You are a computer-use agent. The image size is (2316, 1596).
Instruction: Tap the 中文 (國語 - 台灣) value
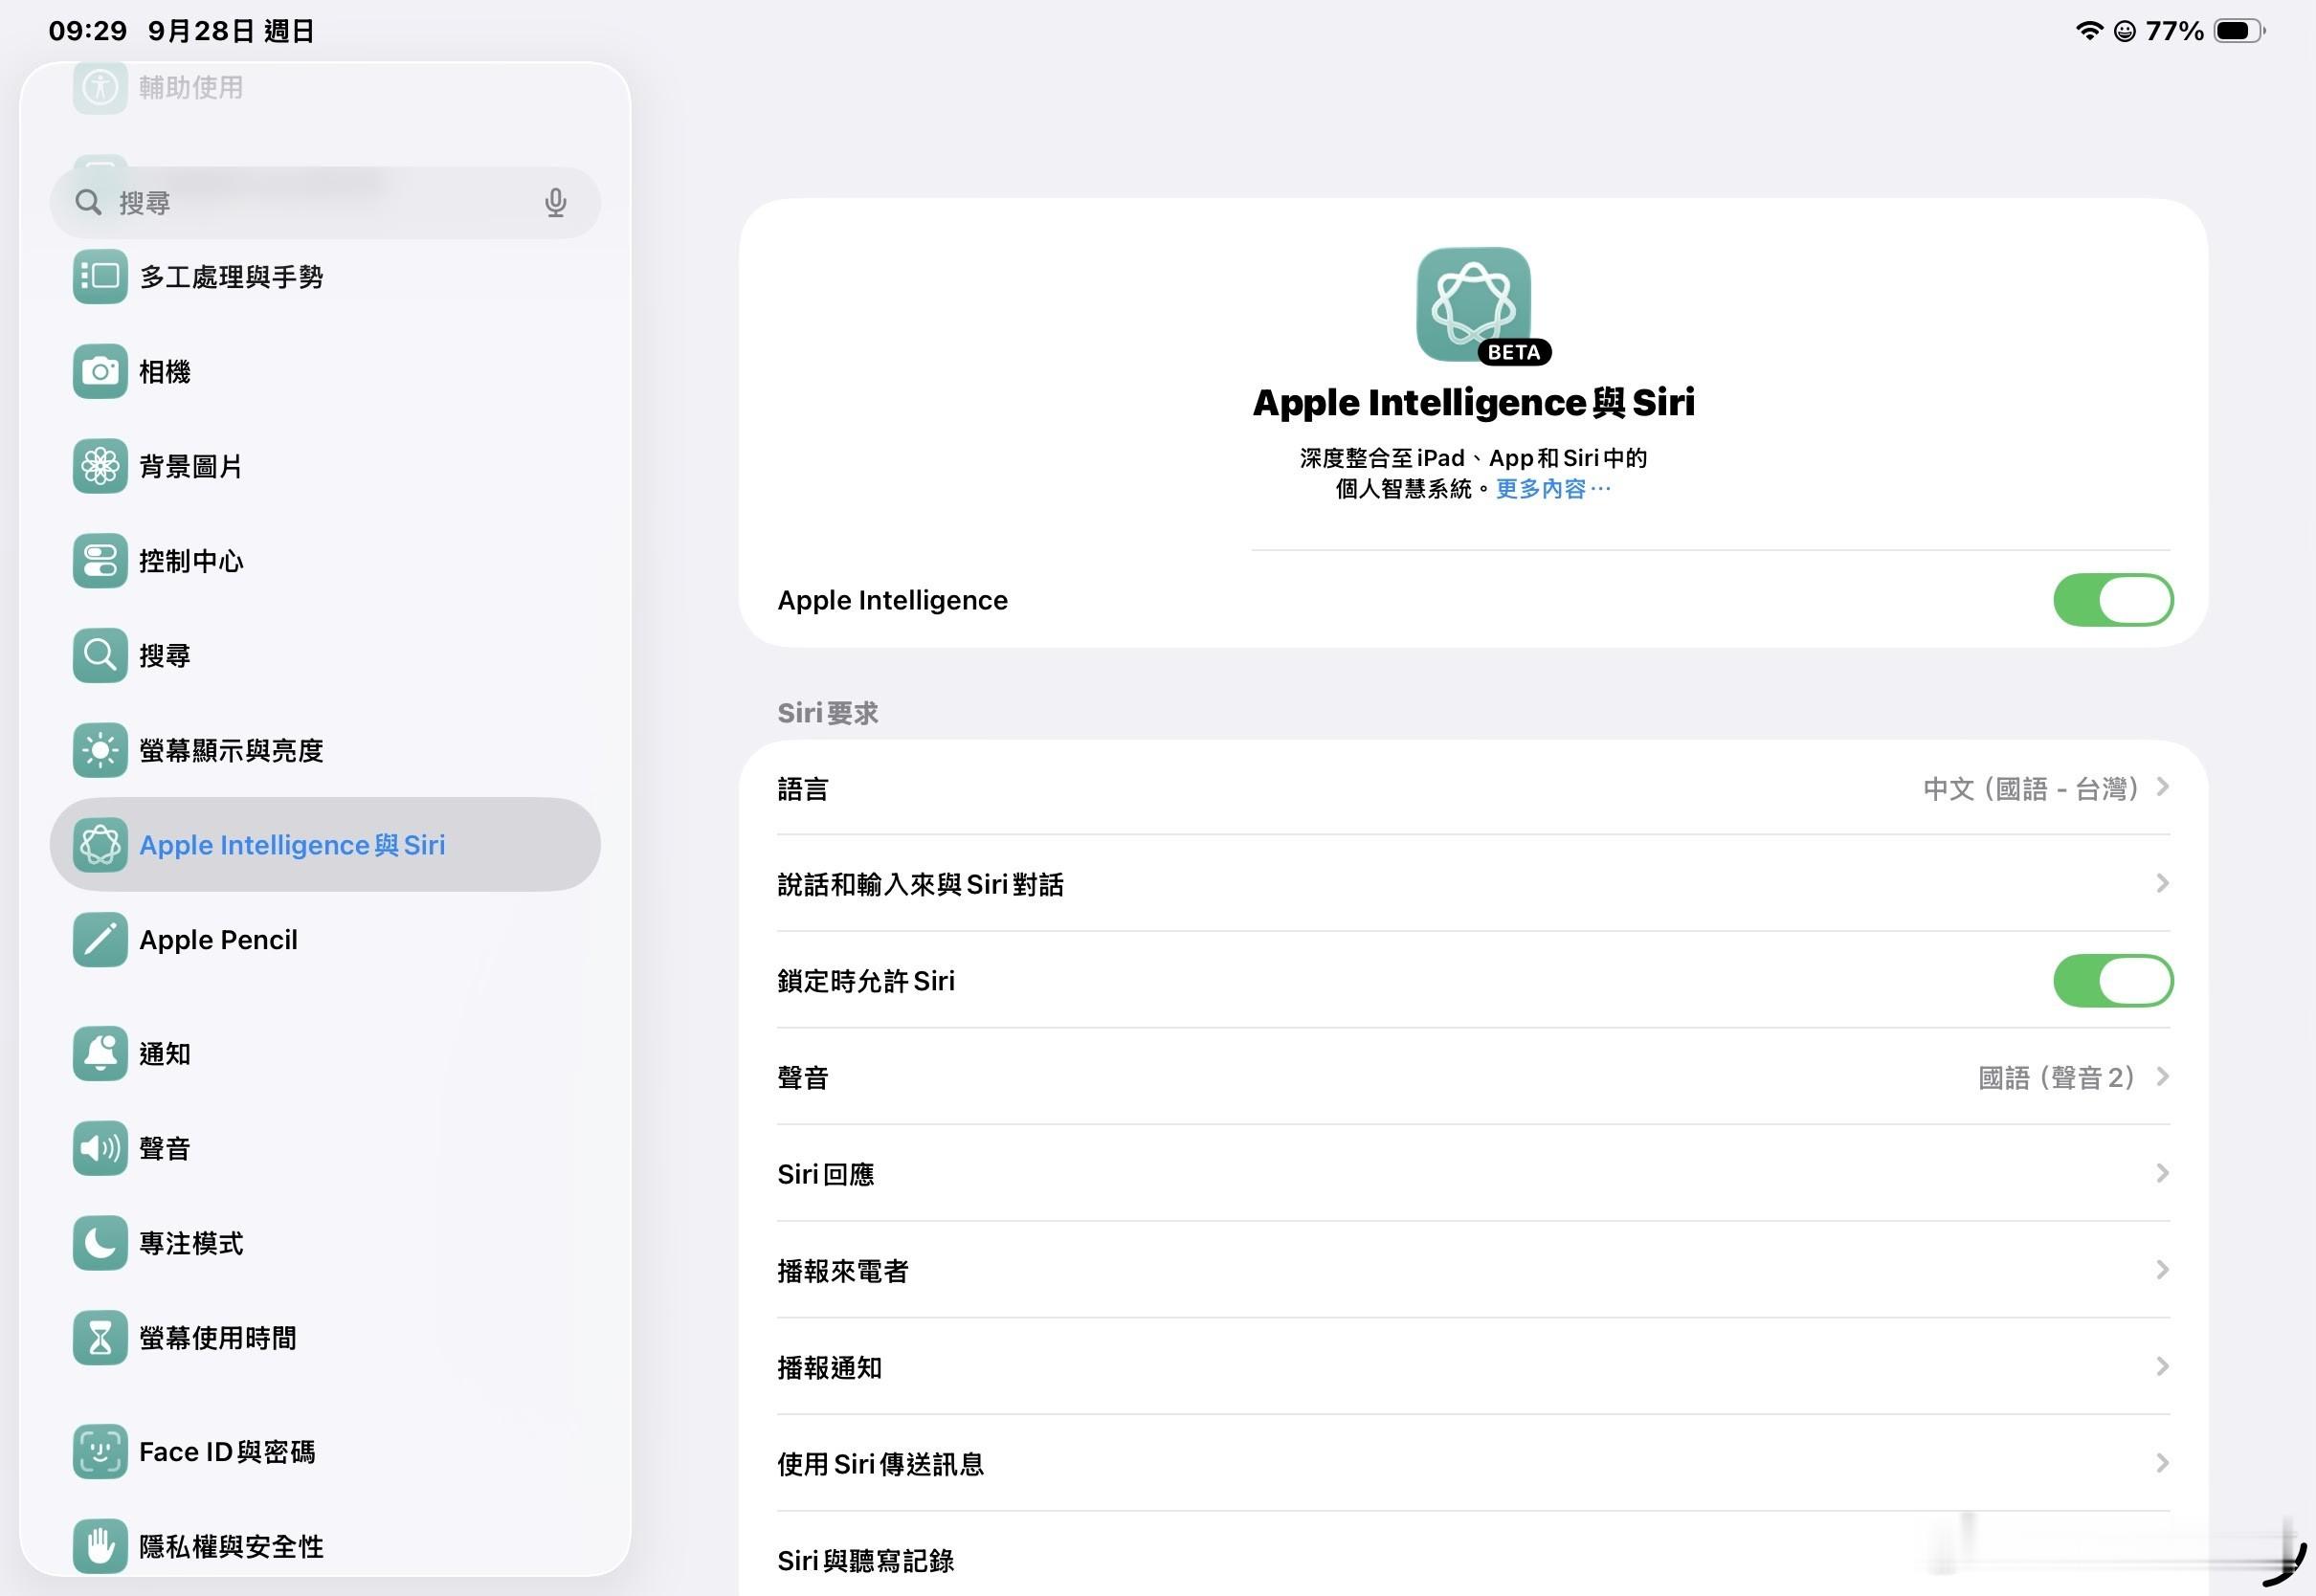coord(2031,789)
